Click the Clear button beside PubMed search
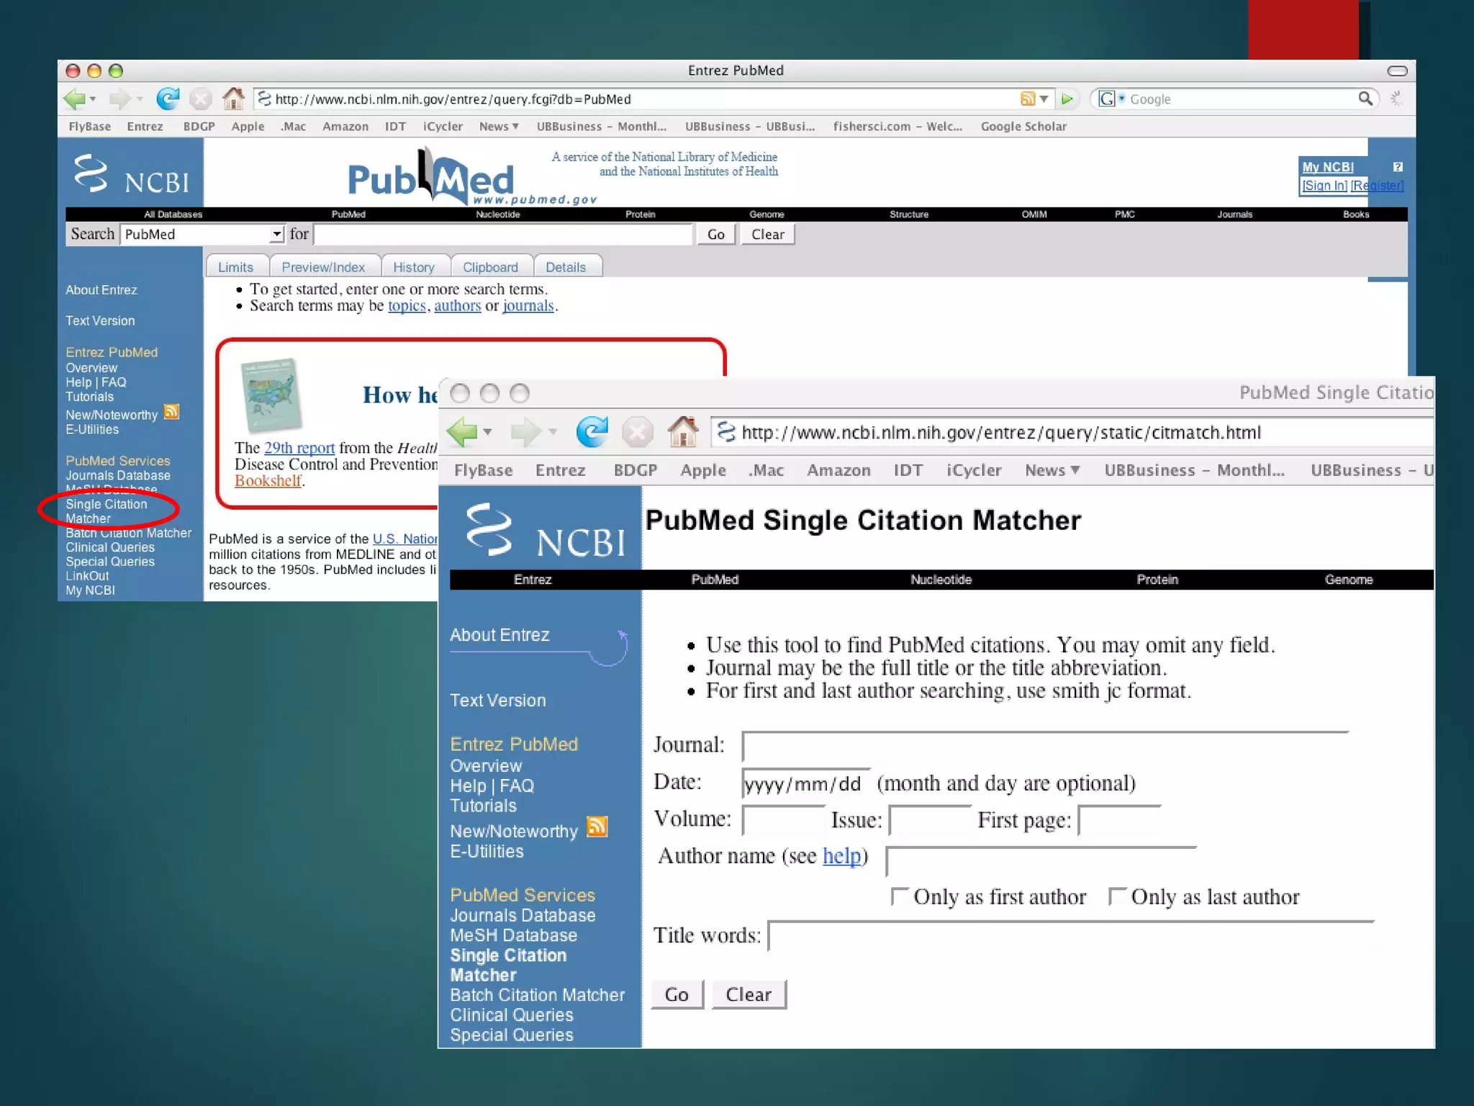This screenshot has width=1474, height=1106. [x=767, y=234]
